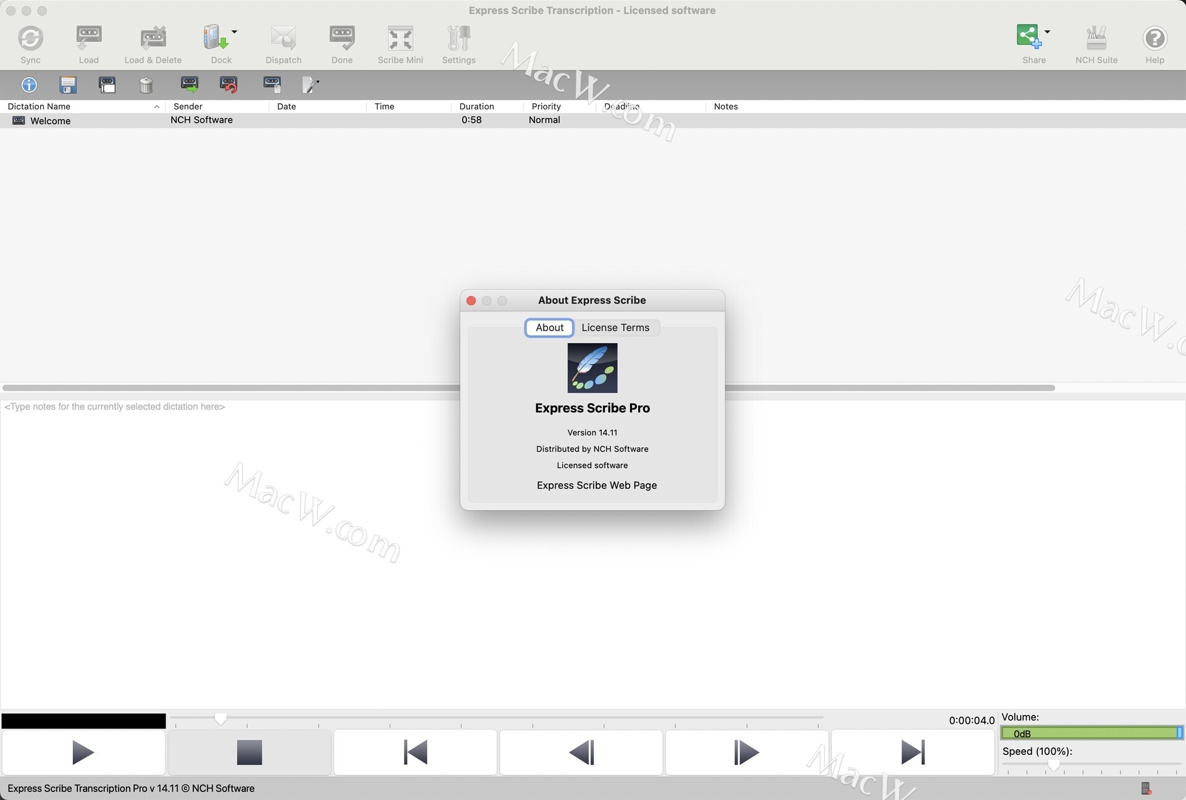Open the document pen dropdown arrow
Viewport: 1186px width, 800px height.
[x=318, y=82]
